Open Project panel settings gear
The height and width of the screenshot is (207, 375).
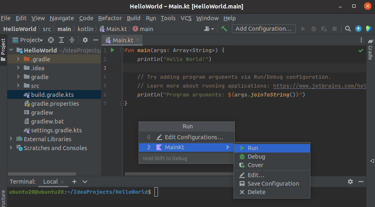click(85, 40)
